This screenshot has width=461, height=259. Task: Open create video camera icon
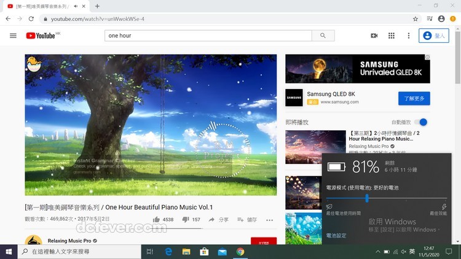[374, 36]
